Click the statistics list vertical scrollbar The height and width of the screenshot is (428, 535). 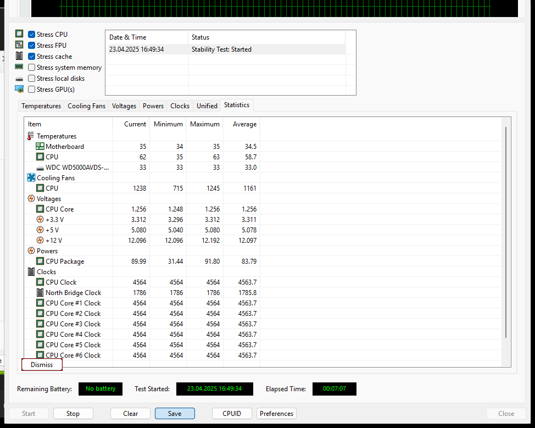[506, 231]
